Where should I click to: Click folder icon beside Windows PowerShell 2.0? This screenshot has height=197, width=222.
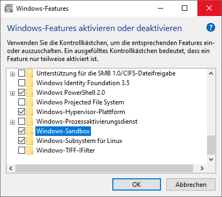point(29,93)
